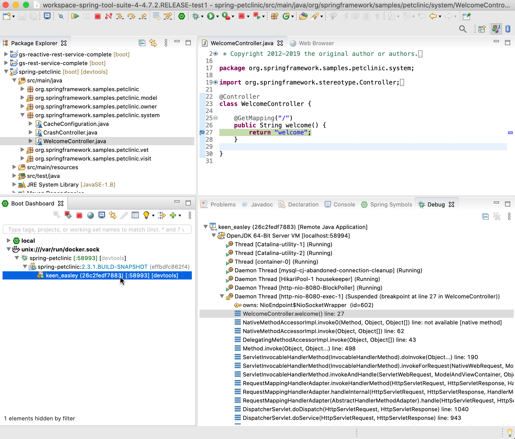
Task: Open the Debug launch dropdown arrow
Action: point(202,17)
